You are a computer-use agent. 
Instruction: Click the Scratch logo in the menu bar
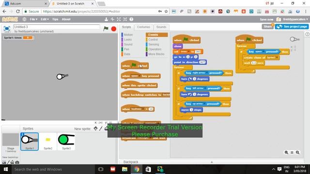(x=10, y=19)
